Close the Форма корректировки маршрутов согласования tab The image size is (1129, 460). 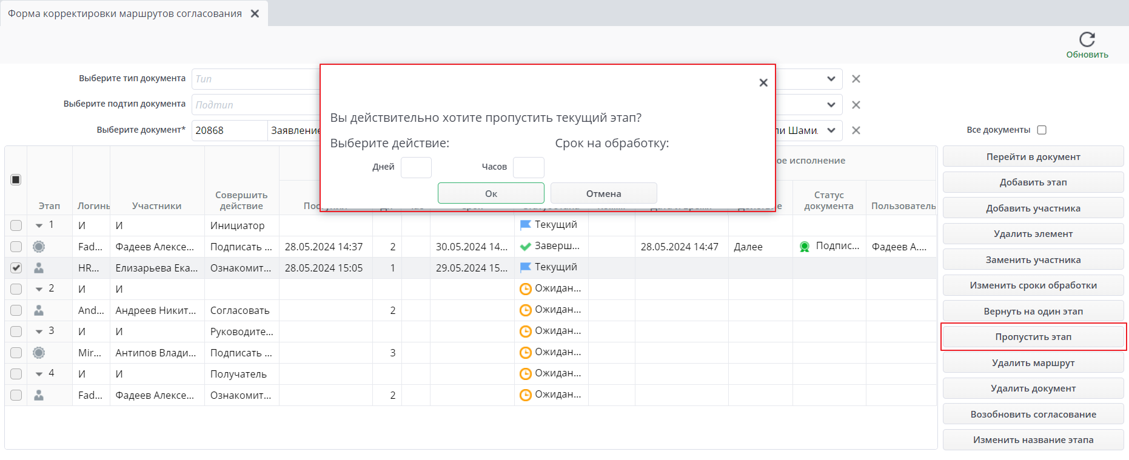pyautogui.click(x=255, y=13)
